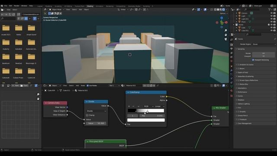277x156 pixels.
Task: Click Viewport samples value field
Action: point(264,56)
